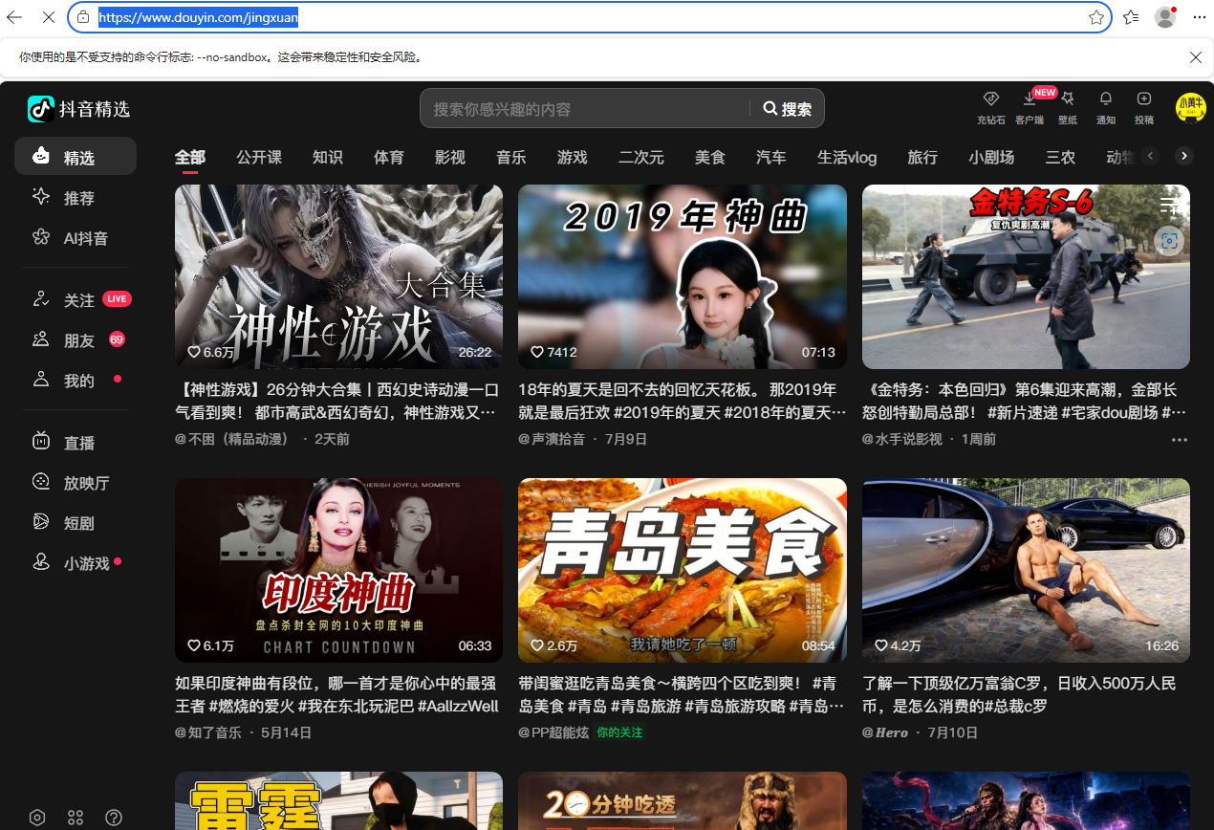The image size is (1214, 830).
Task: Play the 青岛美食 video thumbnail
Action: tap(683, 570)
